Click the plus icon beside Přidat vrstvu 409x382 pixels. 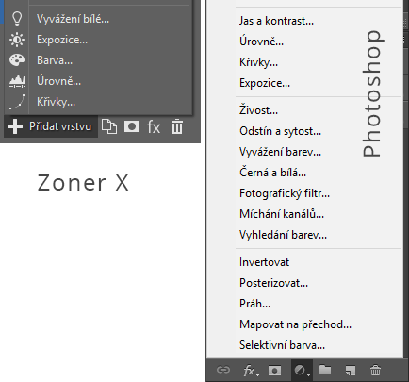coord(15,126)
